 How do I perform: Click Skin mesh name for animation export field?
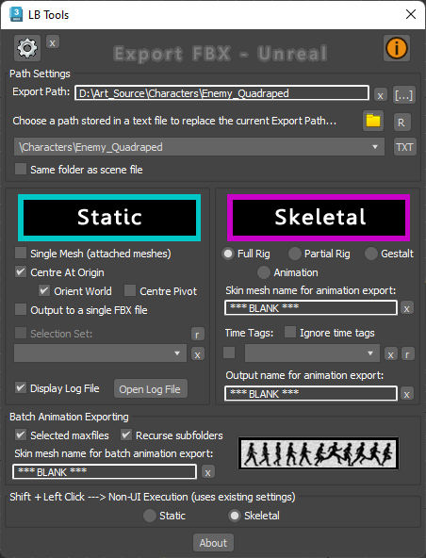[311, 307]
